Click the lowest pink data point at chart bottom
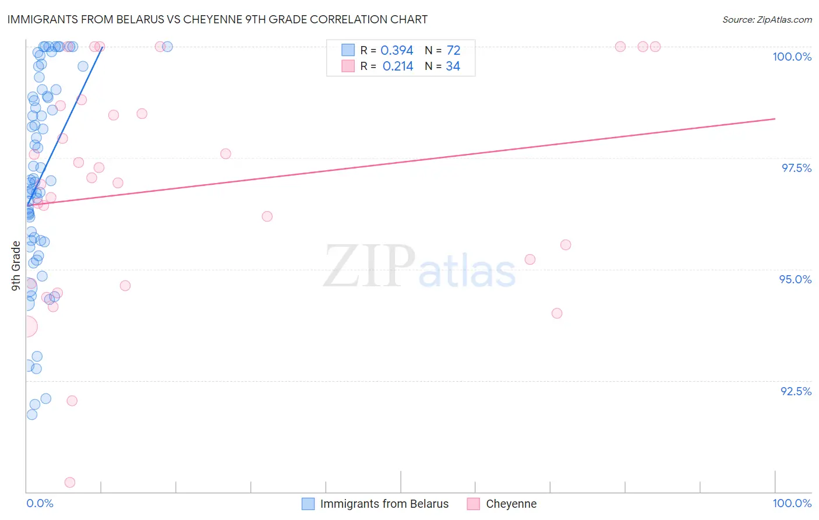 point(70,482)
